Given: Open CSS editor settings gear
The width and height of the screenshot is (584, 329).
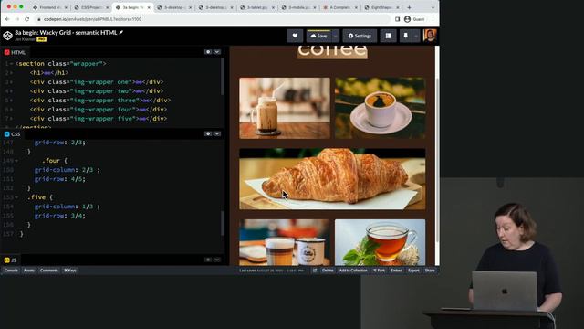Looking at the screenshot, I should [208, 133].
